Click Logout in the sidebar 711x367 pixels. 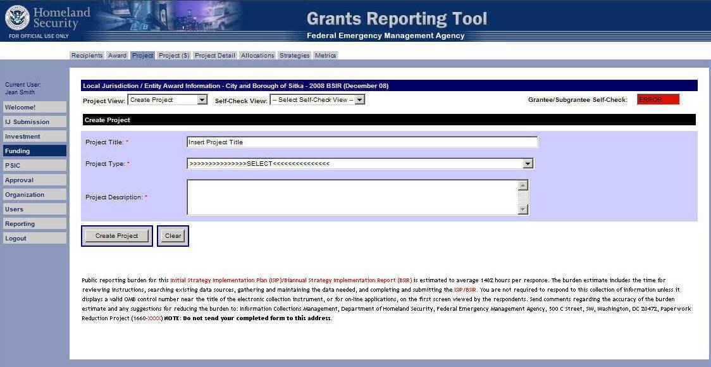(34, 239)
